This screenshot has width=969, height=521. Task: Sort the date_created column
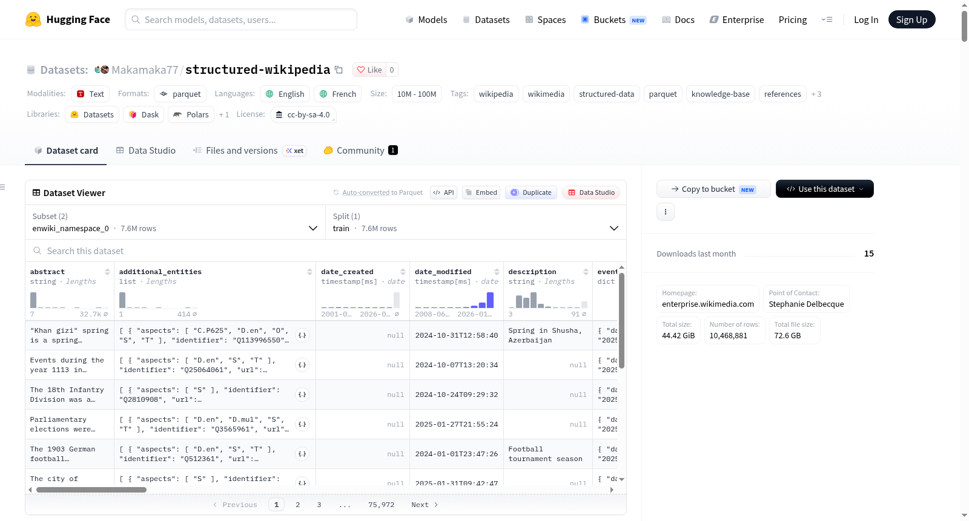(403, 272)
